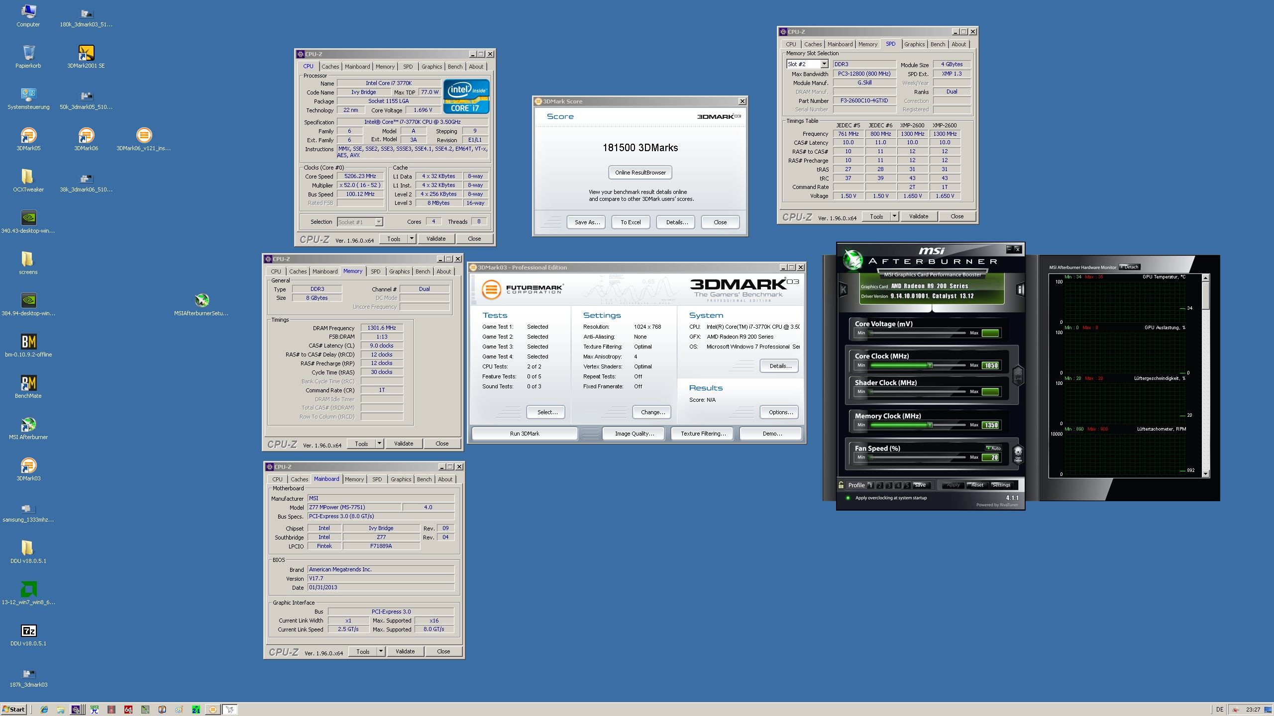1274x716 pixels.
Task: Open OCXTweaker folder icon
Action: 28,180
